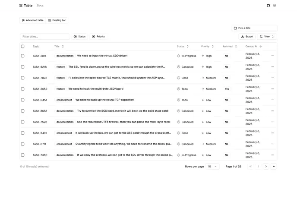Open the Status filter button

pyautogui.click(x=79, y=37)
